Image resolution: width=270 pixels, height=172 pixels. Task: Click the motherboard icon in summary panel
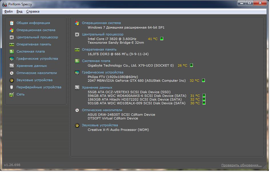point(77,61)
